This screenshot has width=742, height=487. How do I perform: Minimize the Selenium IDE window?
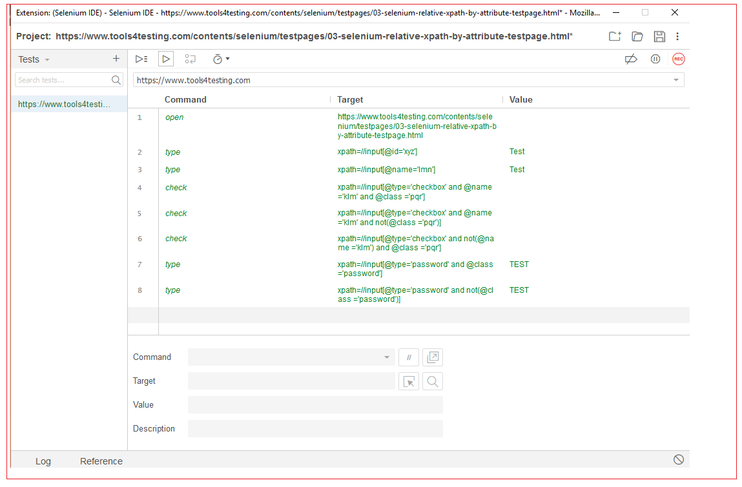pos(616,13)
